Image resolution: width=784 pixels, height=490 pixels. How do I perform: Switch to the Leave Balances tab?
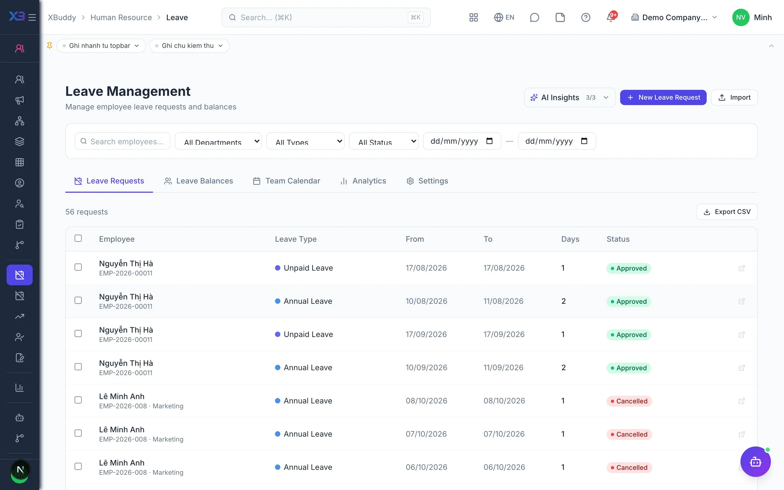pos(199,181)
